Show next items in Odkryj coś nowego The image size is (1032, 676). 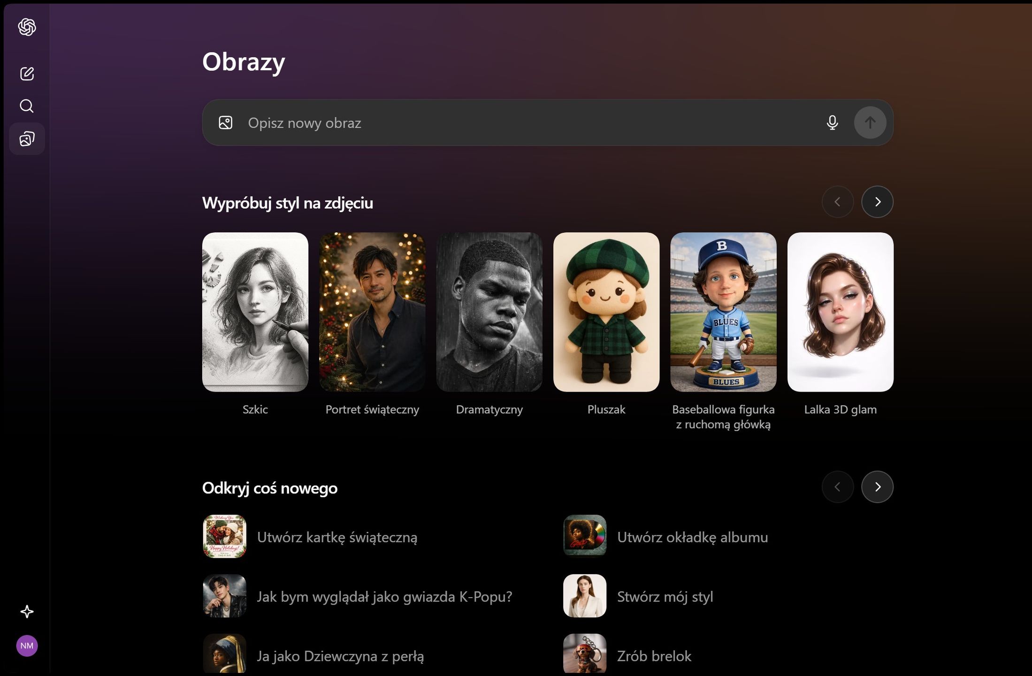[877, 487]
